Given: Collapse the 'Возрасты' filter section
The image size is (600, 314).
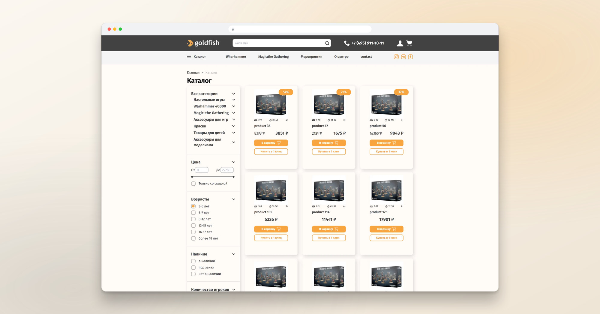Looking at the screenshot, I should (x=234, y=199).
